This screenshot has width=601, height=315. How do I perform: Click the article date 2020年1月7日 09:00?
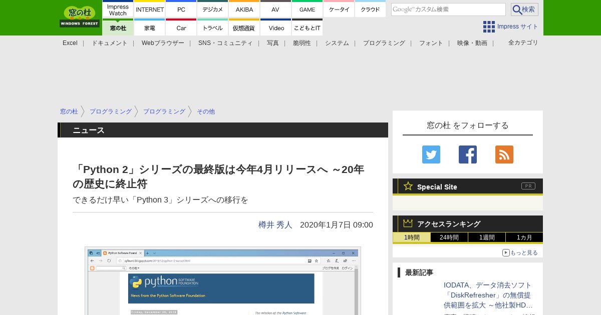pyautogui.click(x=337, y=224)
